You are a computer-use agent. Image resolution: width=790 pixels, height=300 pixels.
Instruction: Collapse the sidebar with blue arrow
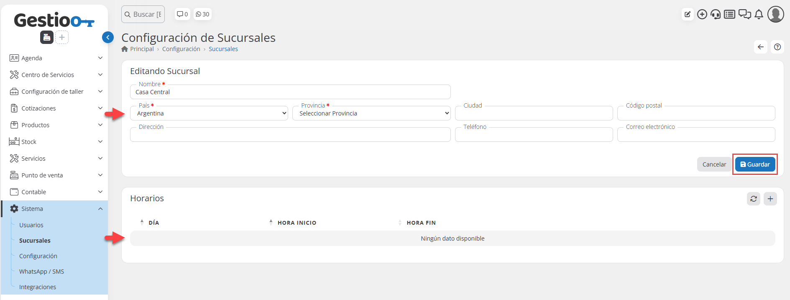[108, 38]
